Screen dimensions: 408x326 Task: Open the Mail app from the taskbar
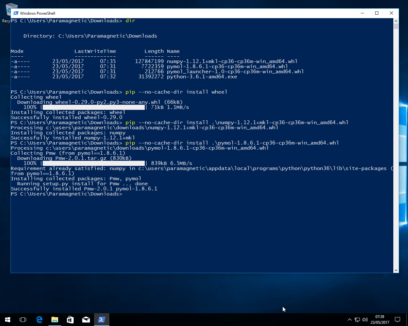[x=86, y=320]
